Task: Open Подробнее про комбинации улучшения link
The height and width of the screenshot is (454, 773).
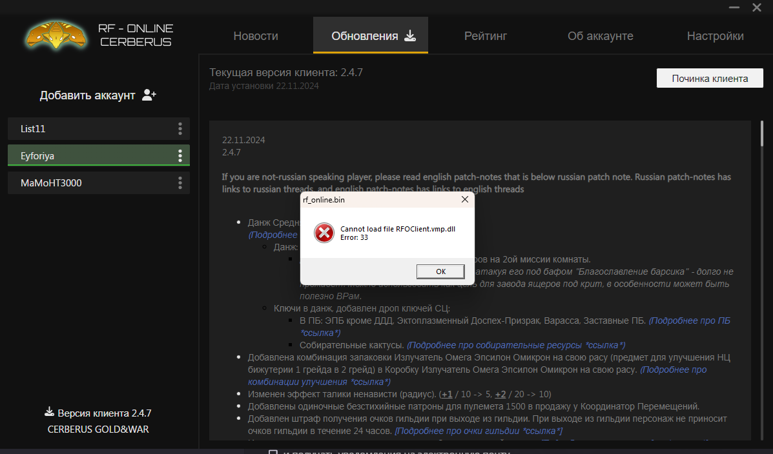Action: (x=674, y=370)
